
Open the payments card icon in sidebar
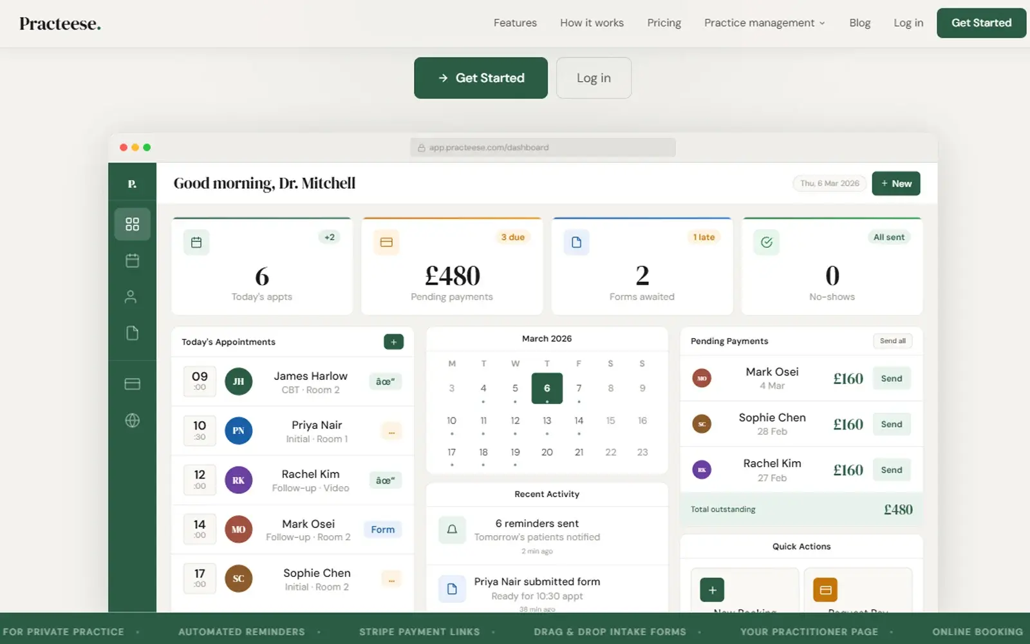(x=132, y=384)
